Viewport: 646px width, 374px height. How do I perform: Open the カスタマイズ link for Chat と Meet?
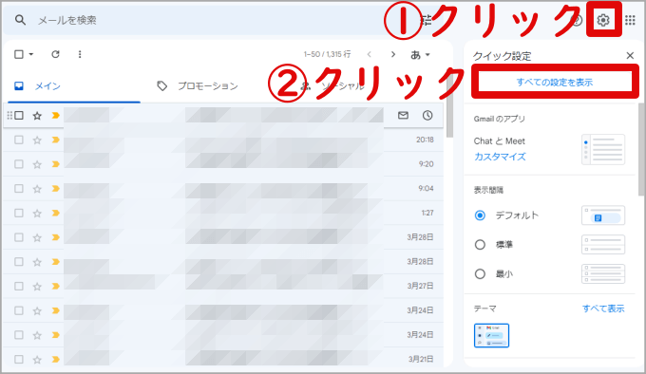pos(500,157)
